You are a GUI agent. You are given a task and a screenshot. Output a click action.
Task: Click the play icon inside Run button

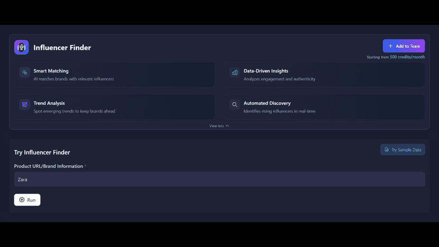[22, 200]
